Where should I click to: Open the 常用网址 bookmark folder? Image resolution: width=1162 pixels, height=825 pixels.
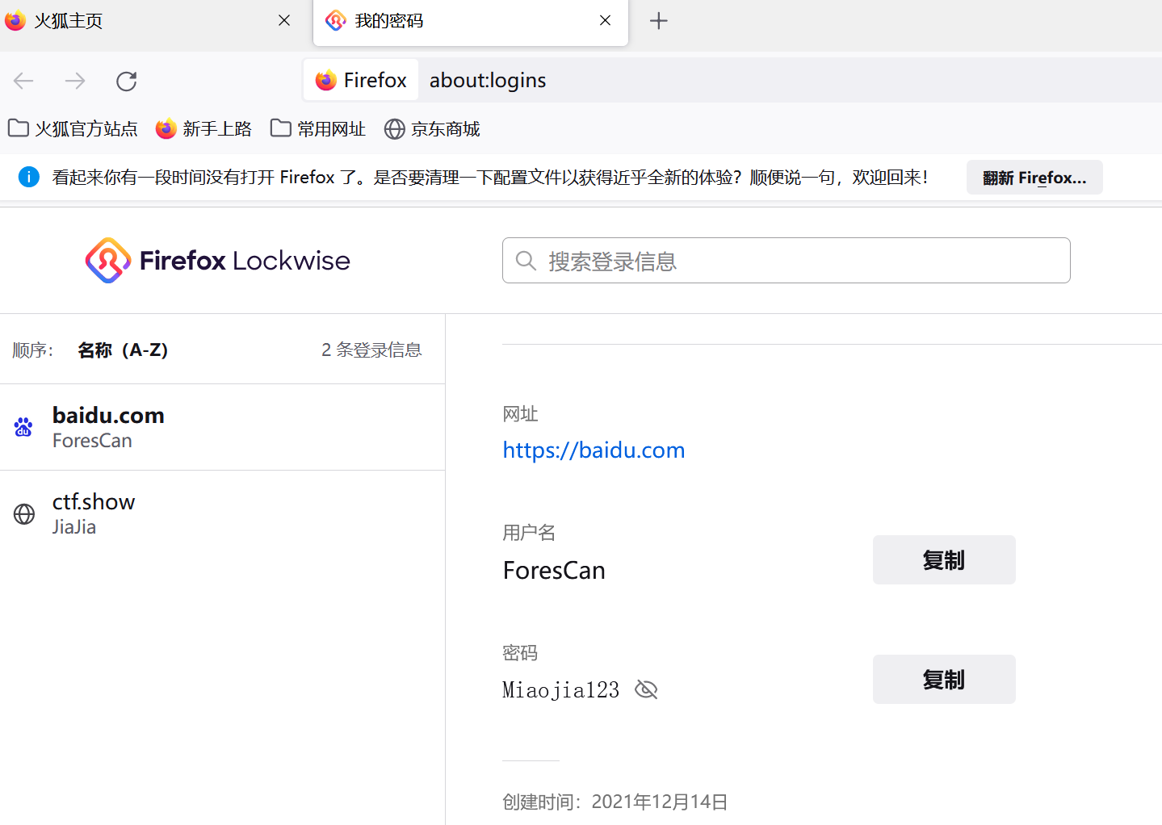click(318, 129)
